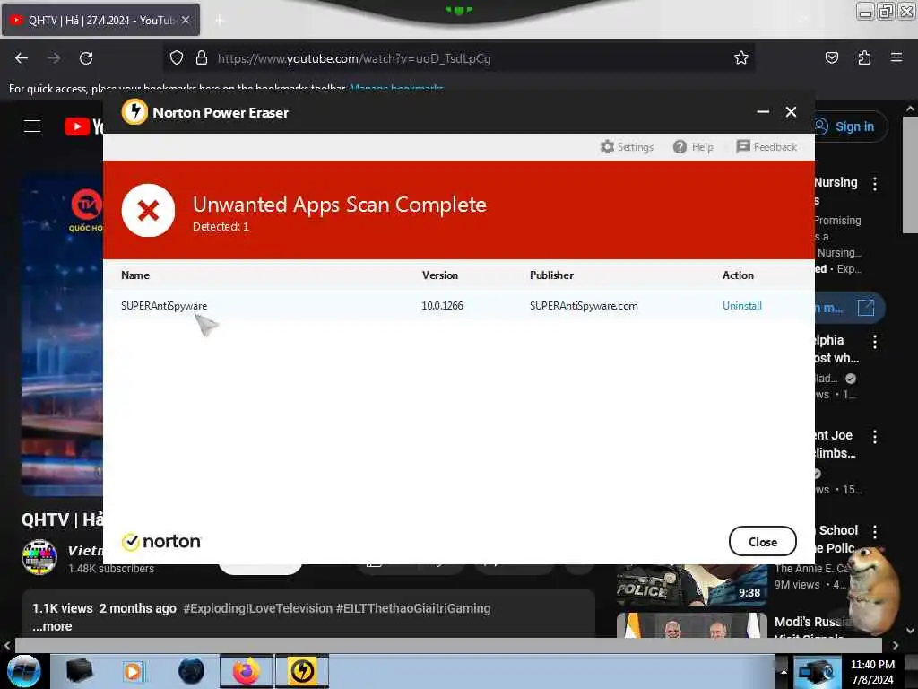918x689 pixels.
Task: Click the Norton Power Eraser title icon
Action: pyautogui.click(x=134, y=111)
